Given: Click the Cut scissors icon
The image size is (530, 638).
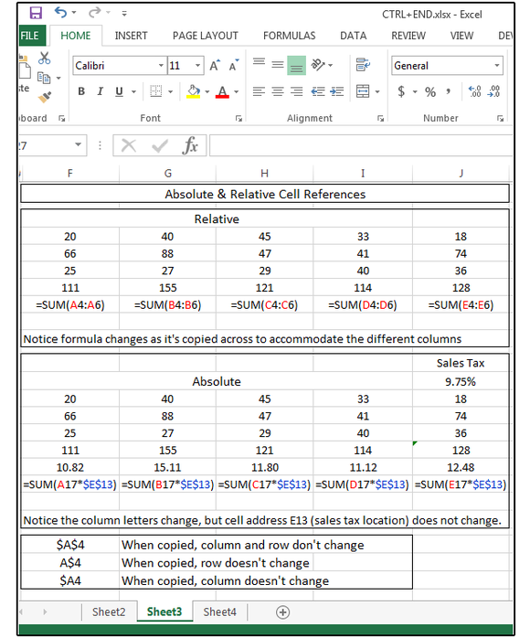Looking at the screenshot, I should pos(44,58).
